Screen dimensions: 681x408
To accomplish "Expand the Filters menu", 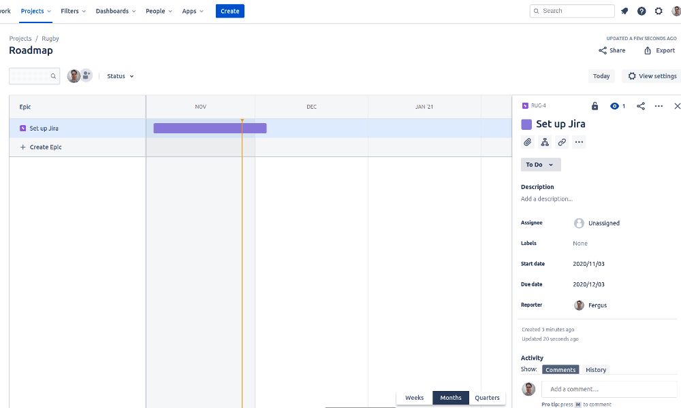I will tap(73, 12).
